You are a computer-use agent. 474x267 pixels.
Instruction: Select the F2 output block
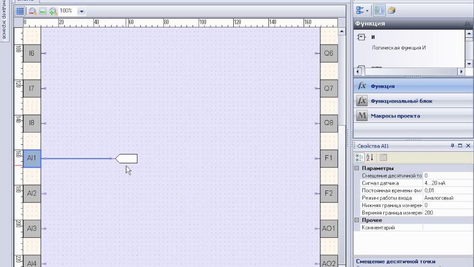pos(329,194)
